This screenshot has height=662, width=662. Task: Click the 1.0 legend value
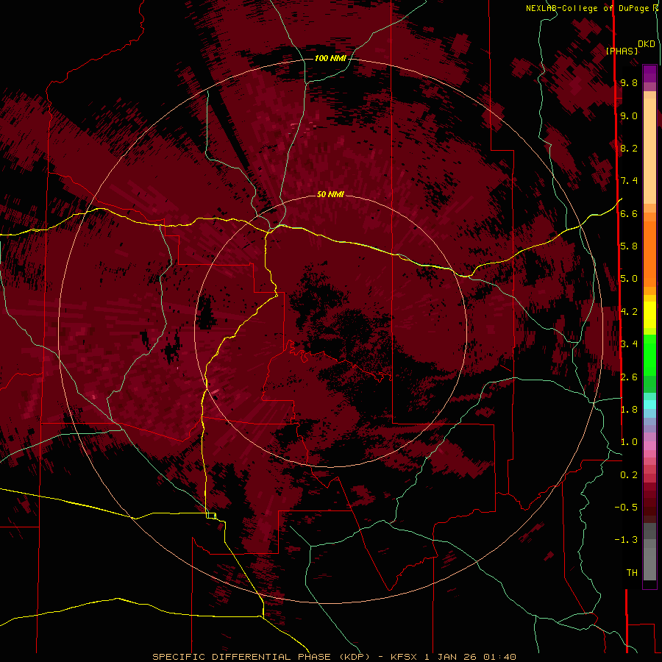pos(629,442)
